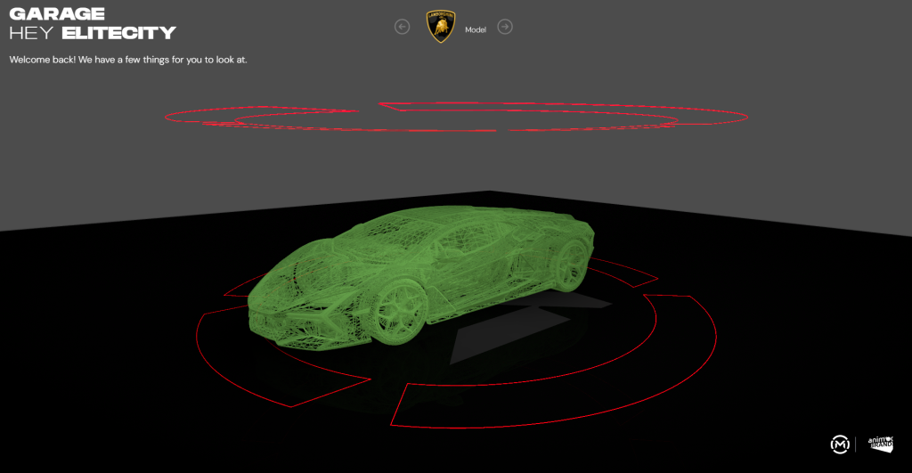This screenshot has height=473, width=912.
Task: Click the next model right arrow
Action: 505,27
